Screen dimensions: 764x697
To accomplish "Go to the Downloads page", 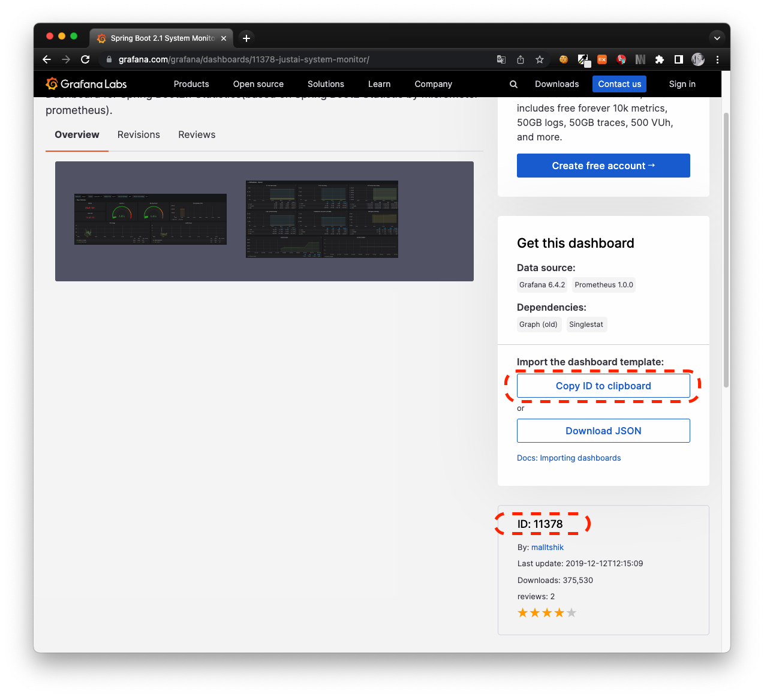I will click(x=557, y=84).
